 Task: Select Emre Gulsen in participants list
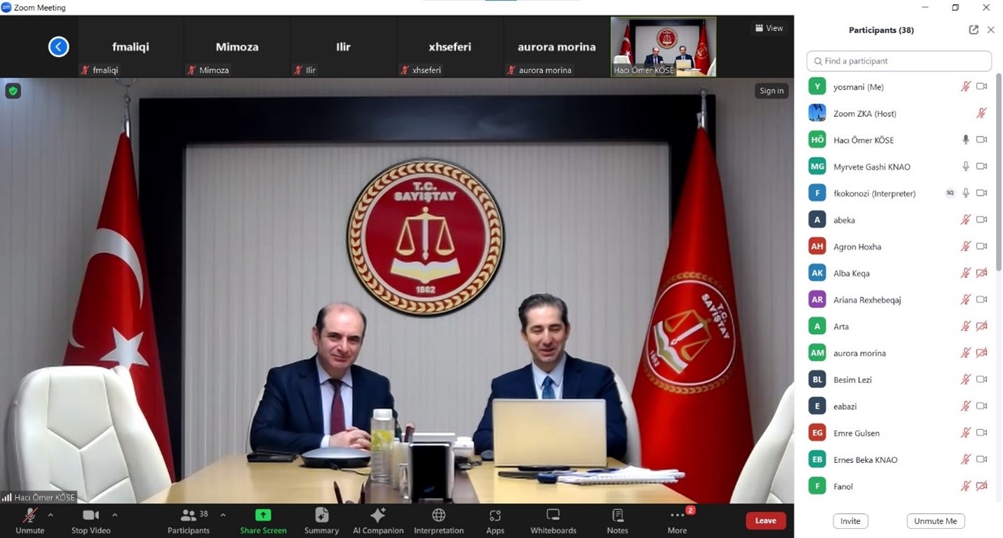point(898,433)
